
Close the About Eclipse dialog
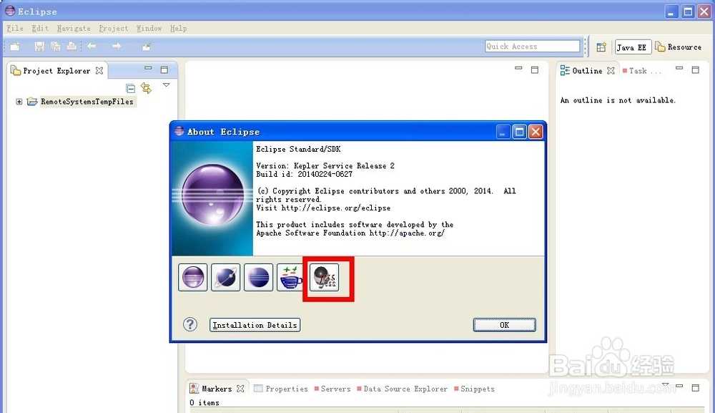[536, 132]
